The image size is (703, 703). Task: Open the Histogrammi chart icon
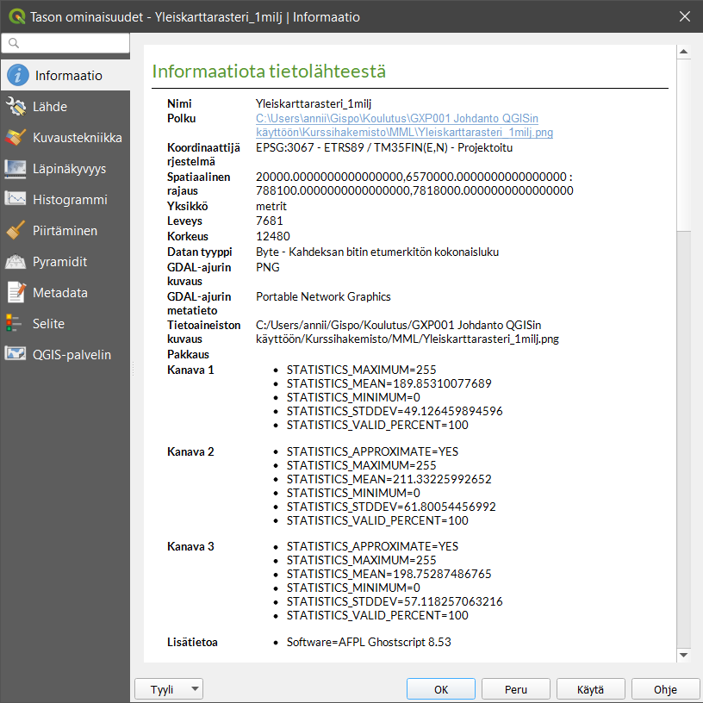coord(17,200)
